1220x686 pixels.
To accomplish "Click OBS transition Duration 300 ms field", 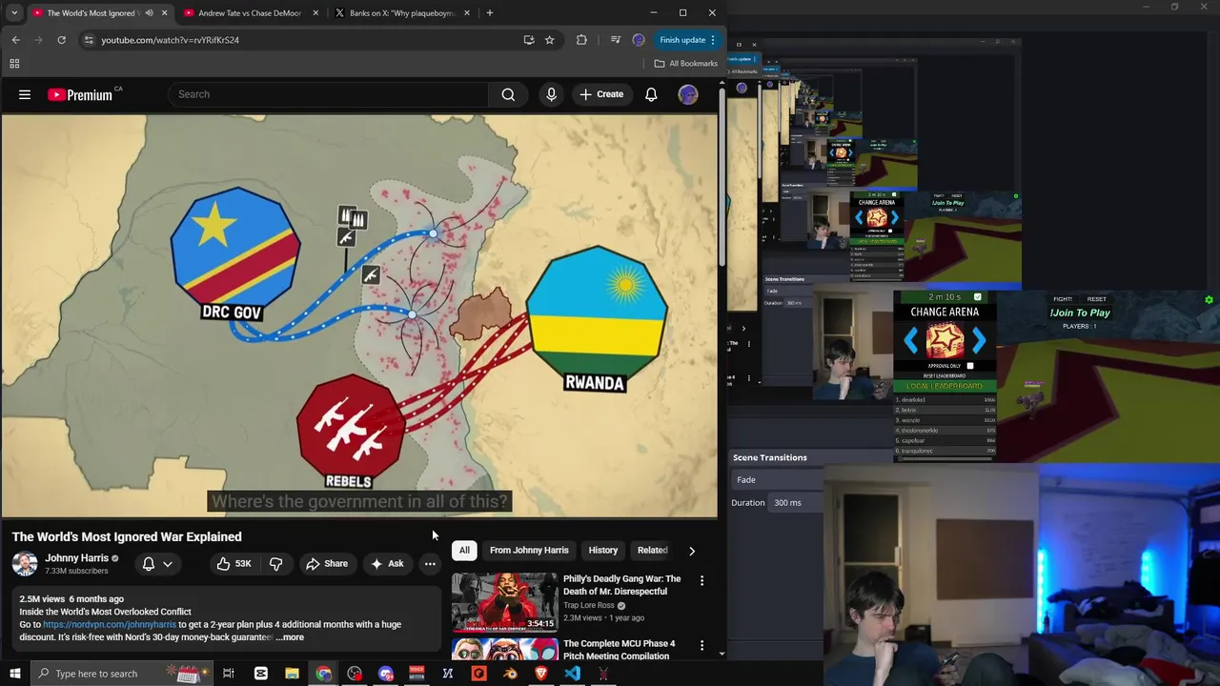I will click(x=797, y=503).
